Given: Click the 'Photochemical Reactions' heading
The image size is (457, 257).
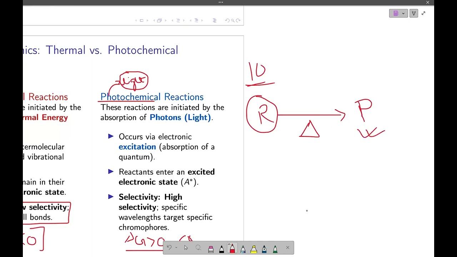Looking at the screenshot, I should coord(152,97).
